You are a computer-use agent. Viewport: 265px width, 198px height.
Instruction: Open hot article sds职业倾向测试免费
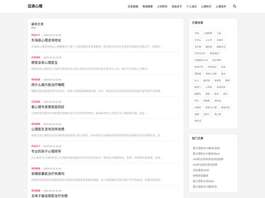pos(205,165)
